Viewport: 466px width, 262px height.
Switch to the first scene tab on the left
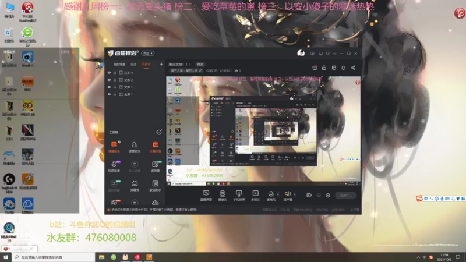pos(119,64)
